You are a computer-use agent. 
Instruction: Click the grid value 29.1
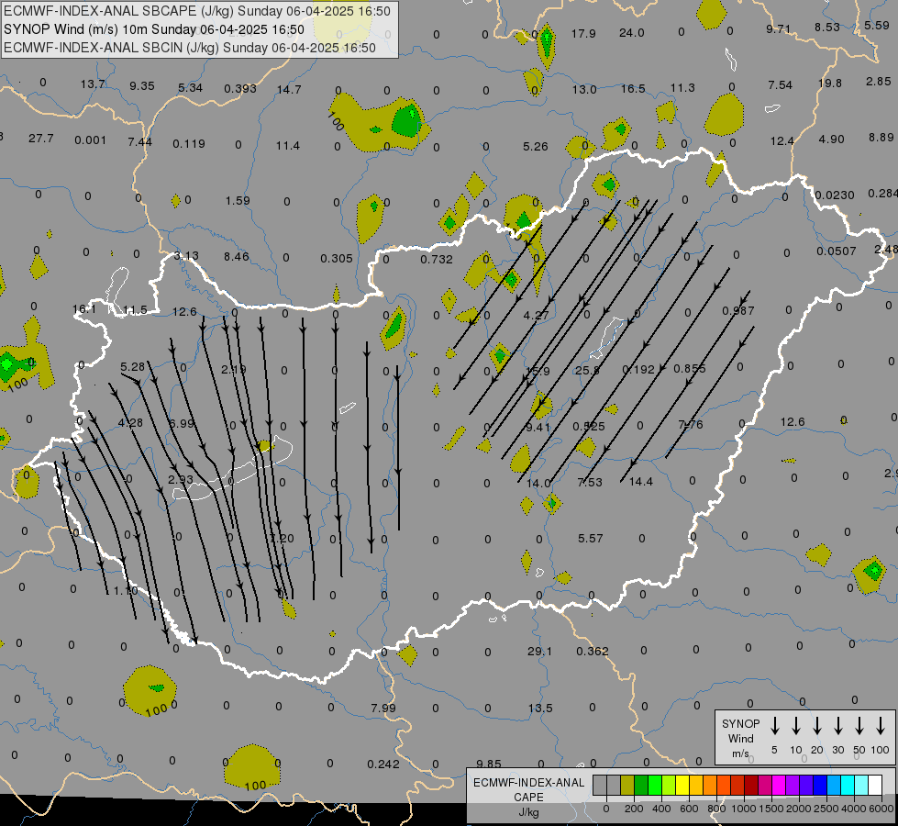pyautogui.click(x=540, y=652)
